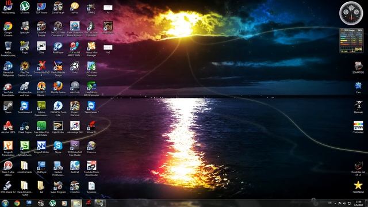Launch the EVEREST Ultimate shortcut
Image resolution: width=368 pixels, height=207 pixels.
[x=41, y=89]
